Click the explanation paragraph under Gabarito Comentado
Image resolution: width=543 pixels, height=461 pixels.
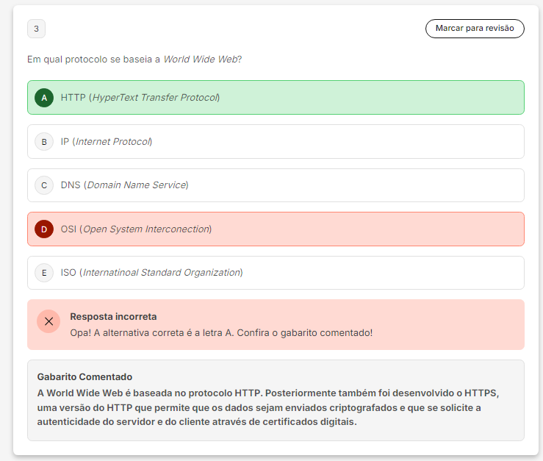point(268,408)
